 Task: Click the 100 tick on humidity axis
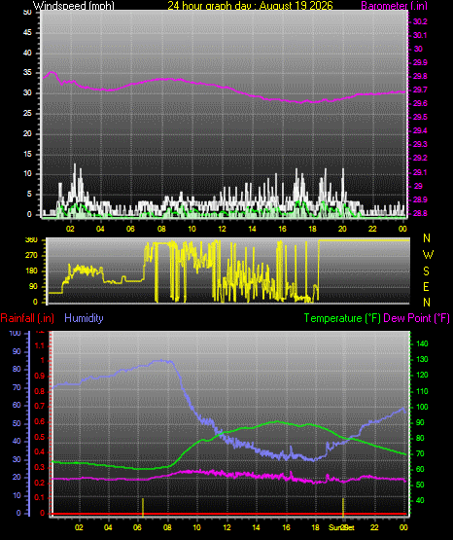pyautogui.click(x=16, y=333)
